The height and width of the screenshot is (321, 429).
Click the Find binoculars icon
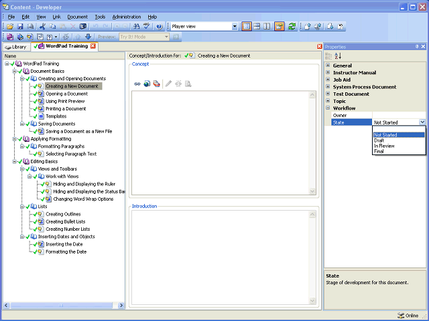click(136, 27)
